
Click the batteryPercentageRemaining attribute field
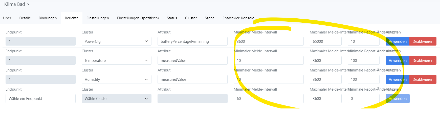192,42
